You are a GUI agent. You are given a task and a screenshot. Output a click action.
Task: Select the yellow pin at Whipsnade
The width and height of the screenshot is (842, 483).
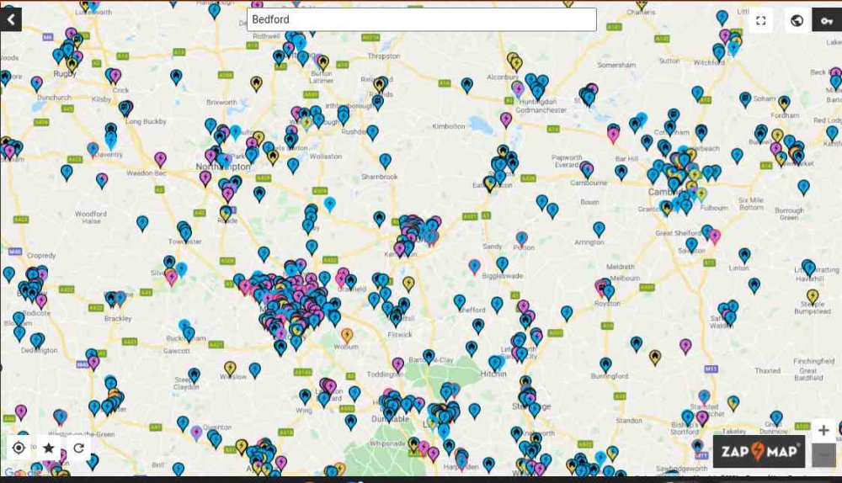[x=413, y=444]
